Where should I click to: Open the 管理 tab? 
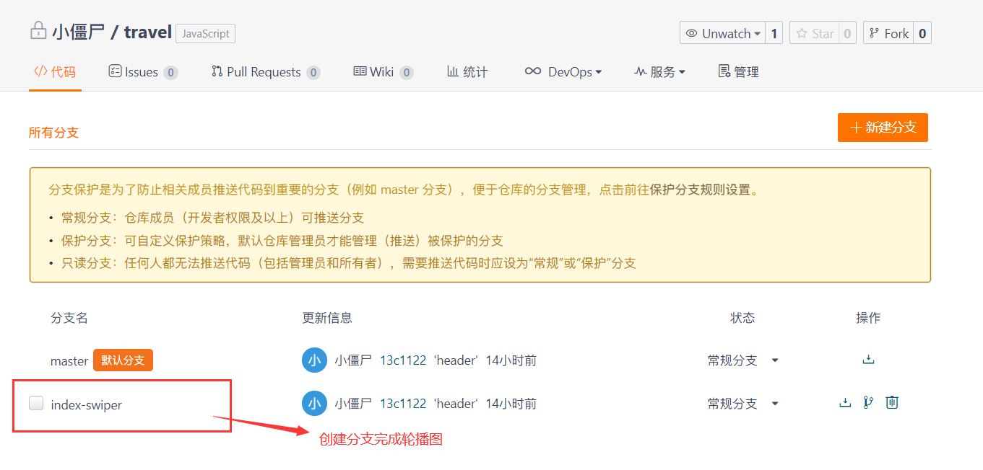[738, 72]
